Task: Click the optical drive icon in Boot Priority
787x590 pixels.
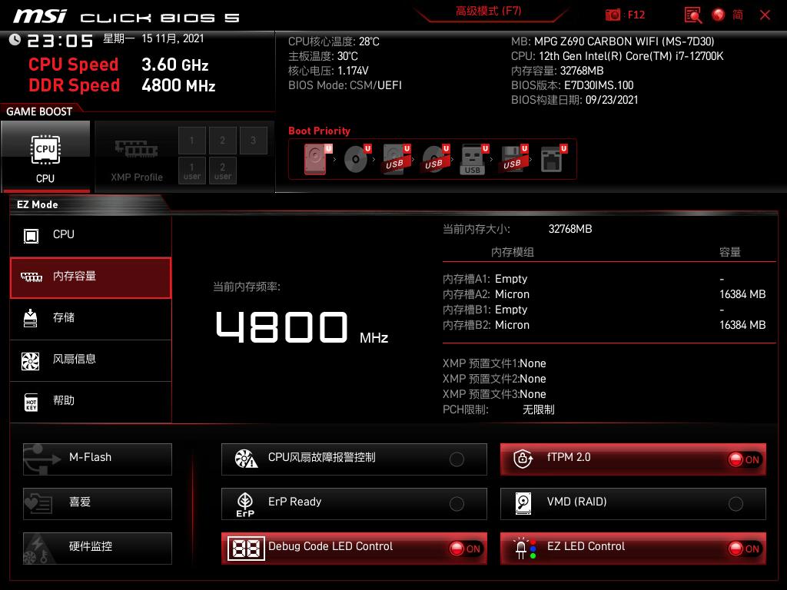Action: click(355, 158)
